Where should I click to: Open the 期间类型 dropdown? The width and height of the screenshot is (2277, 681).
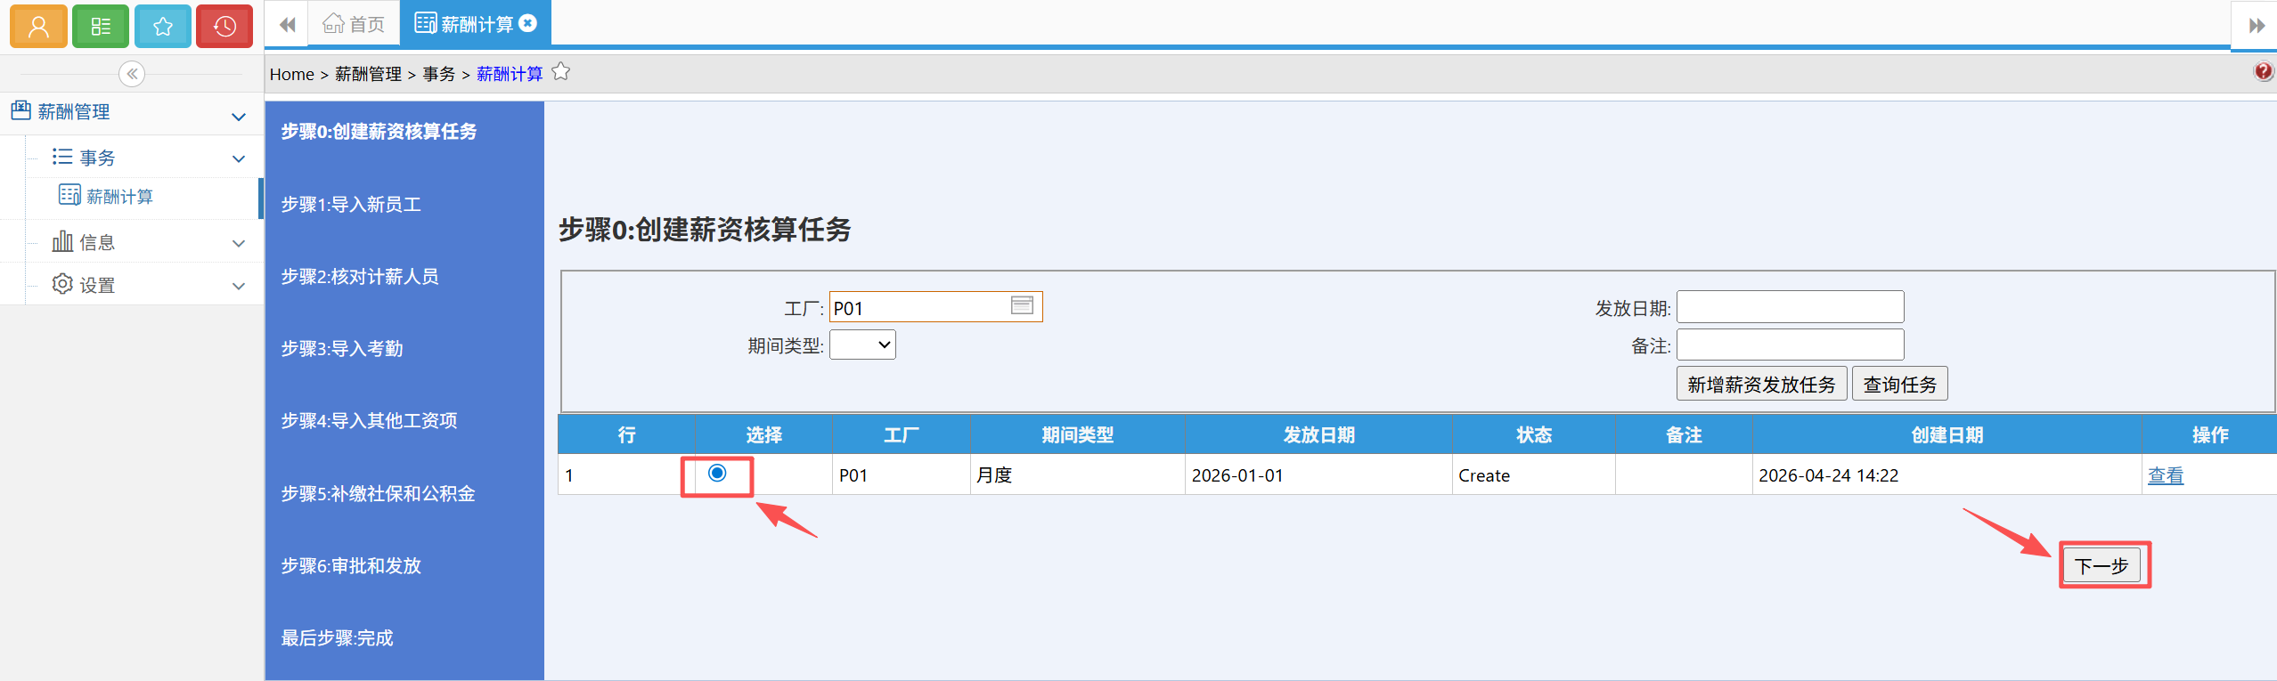(x=862, y=345)
